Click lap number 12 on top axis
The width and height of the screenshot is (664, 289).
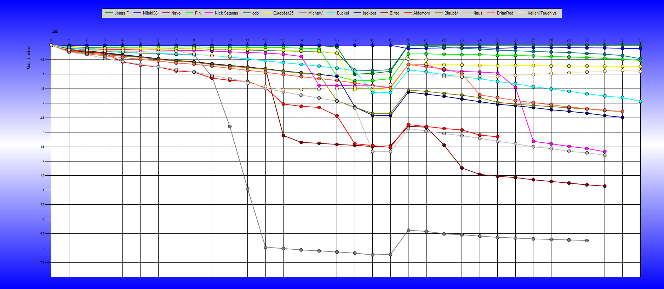pos(265,40)
